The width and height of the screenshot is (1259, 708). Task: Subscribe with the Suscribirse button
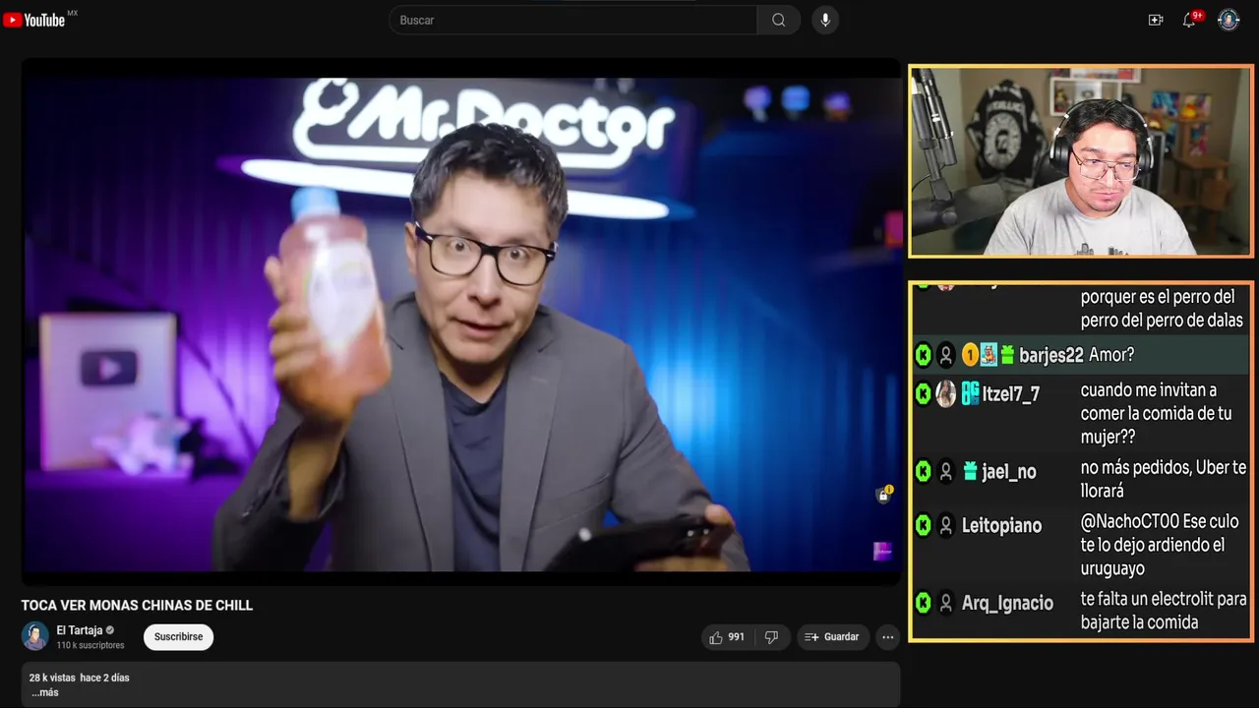click(178, 637)
